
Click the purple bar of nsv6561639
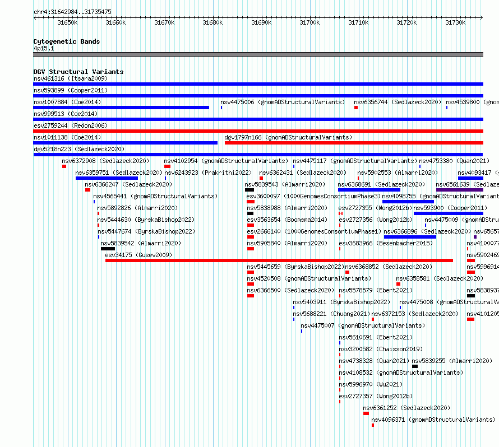click(460, 190)
